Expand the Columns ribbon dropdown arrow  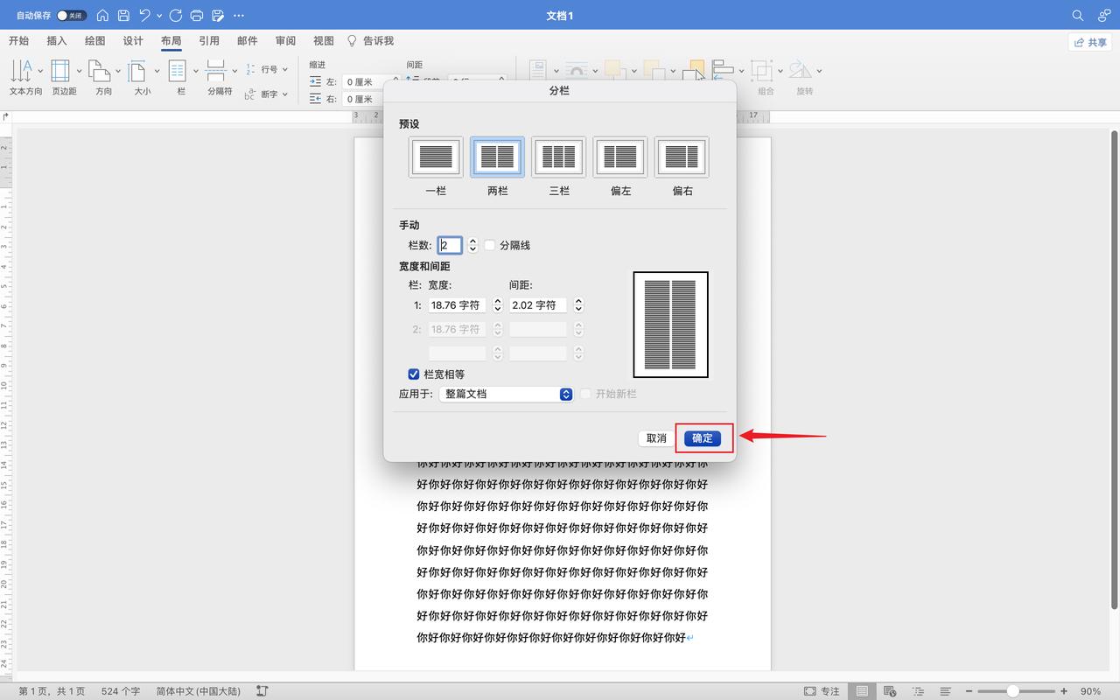[x=195, y=70]
